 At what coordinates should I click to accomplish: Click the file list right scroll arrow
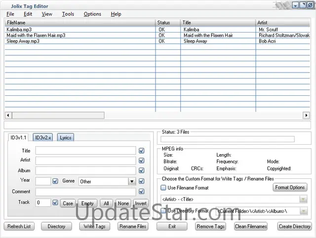(306, 115)
